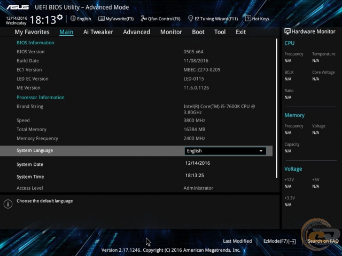342x256 pixels.
Task: Go to the Advanced tab
Action: tap(137, 32)
